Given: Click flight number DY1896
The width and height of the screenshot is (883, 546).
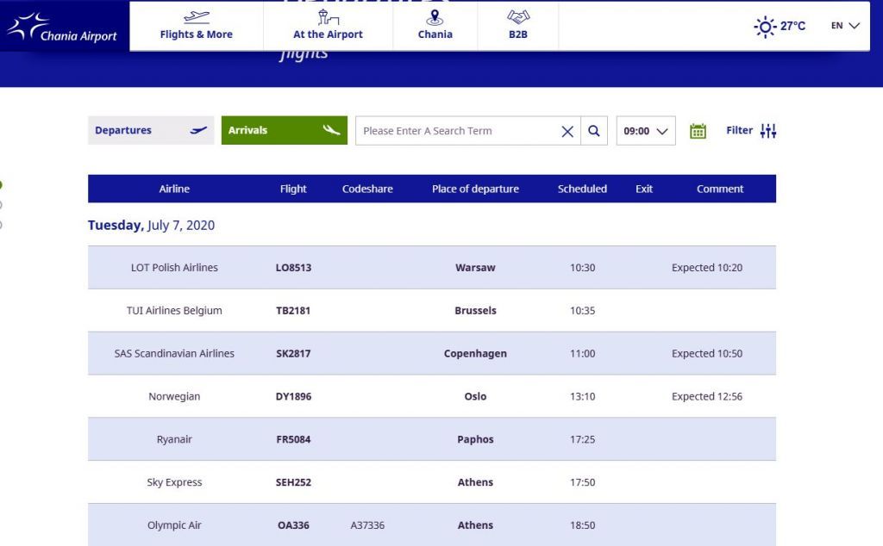Looking at the screenshot, I should coord(293,396).
